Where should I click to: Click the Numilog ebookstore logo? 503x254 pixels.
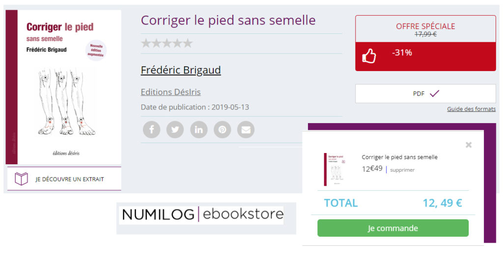point(201,214)
